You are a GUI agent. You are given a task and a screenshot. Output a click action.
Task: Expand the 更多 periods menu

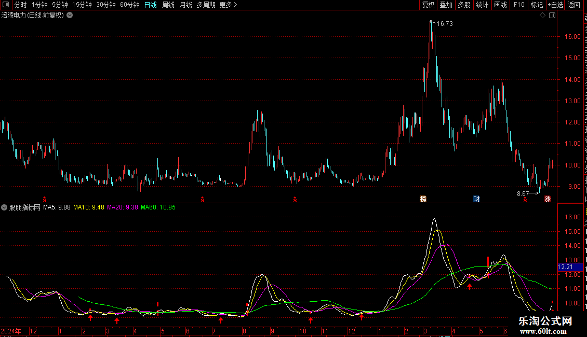229,5
